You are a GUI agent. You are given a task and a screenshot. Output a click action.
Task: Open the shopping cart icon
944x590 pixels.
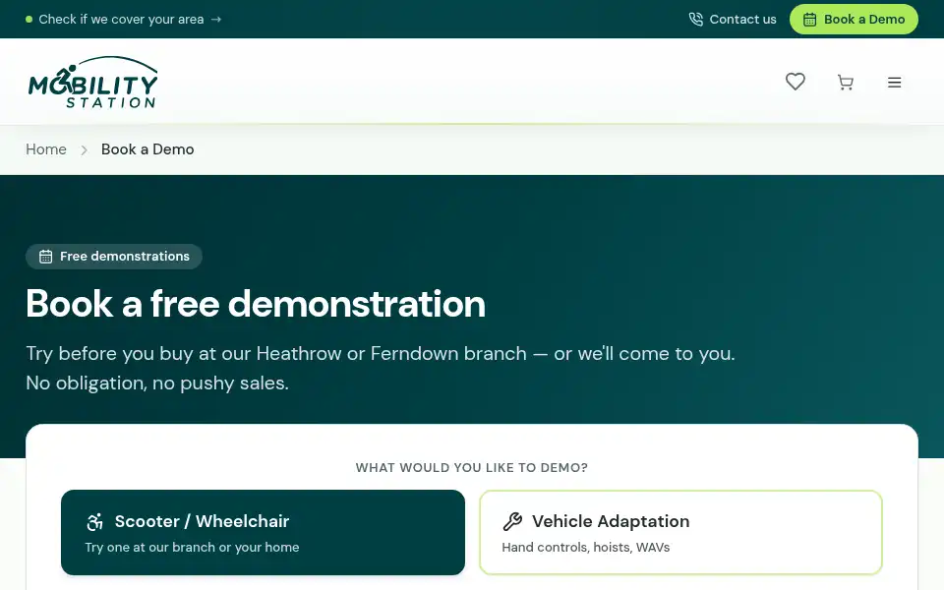point(846,83)
